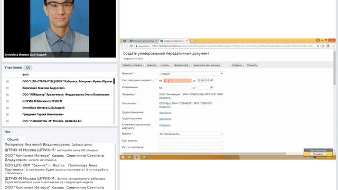Screen dimensions: 338x190
Task: Open a new browser tab
Action: (192, 41)
